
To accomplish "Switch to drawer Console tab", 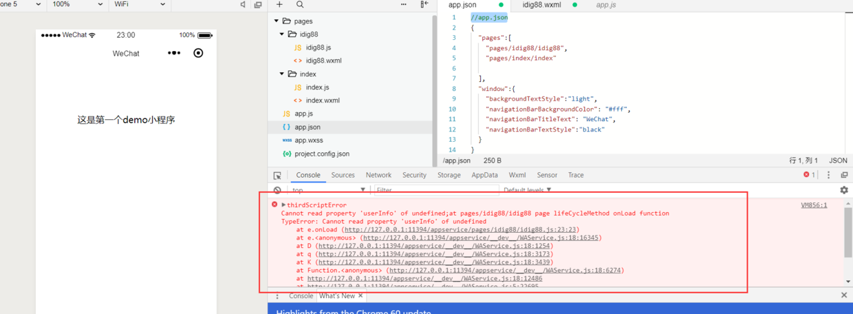I will [x=301, y=296].
